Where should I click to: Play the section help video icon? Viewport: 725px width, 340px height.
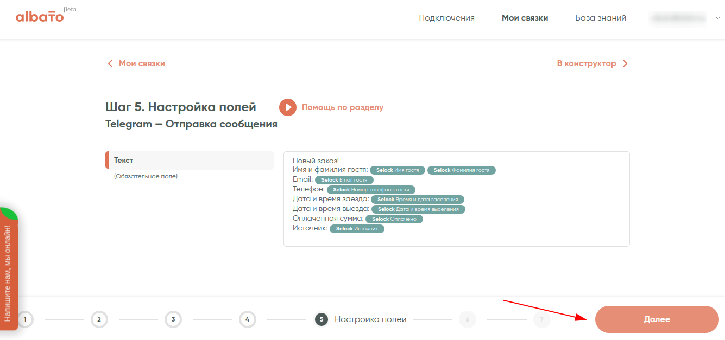tap(288, 107)
